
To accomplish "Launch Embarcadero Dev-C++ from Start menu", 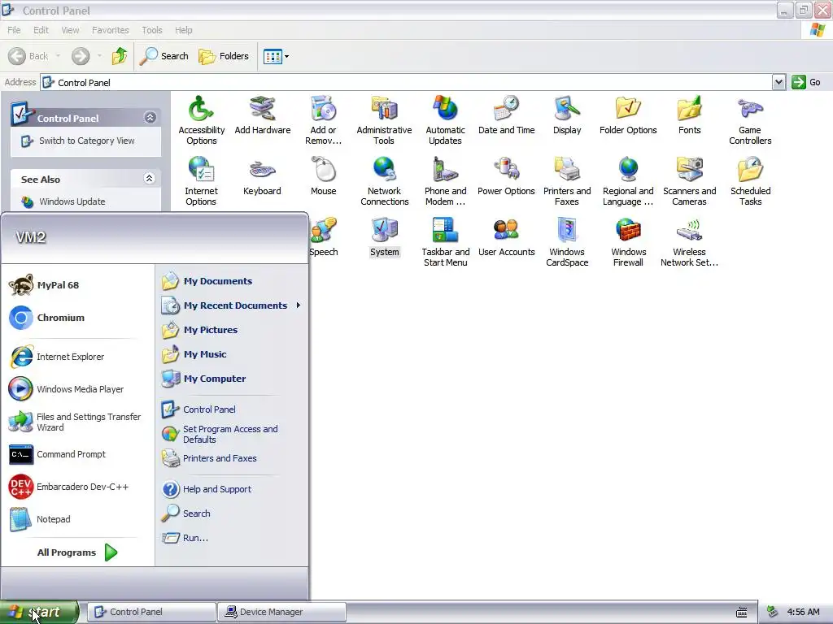I will [x=77, y=487].
